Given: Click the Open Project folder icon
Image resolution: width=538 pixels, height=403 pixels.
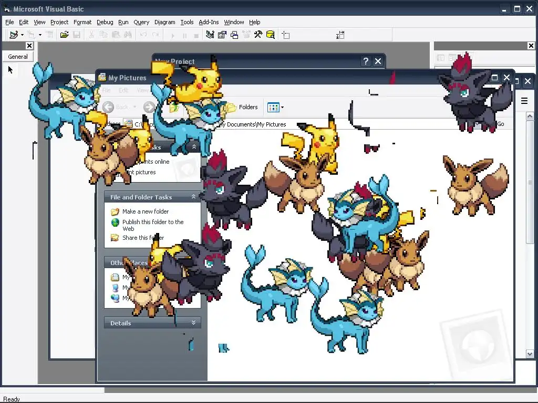Looking at the screenshot, I should click(x=64, y=35).
